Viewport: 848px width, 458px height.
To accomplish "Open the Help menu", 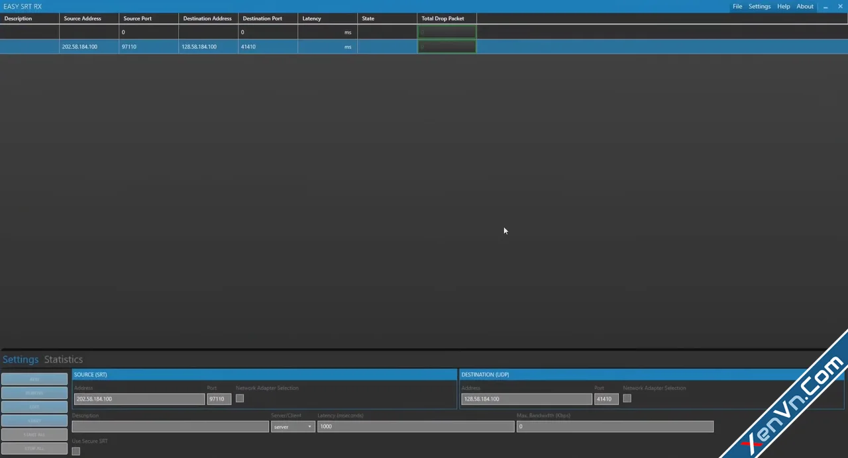I will click(783, 7).
